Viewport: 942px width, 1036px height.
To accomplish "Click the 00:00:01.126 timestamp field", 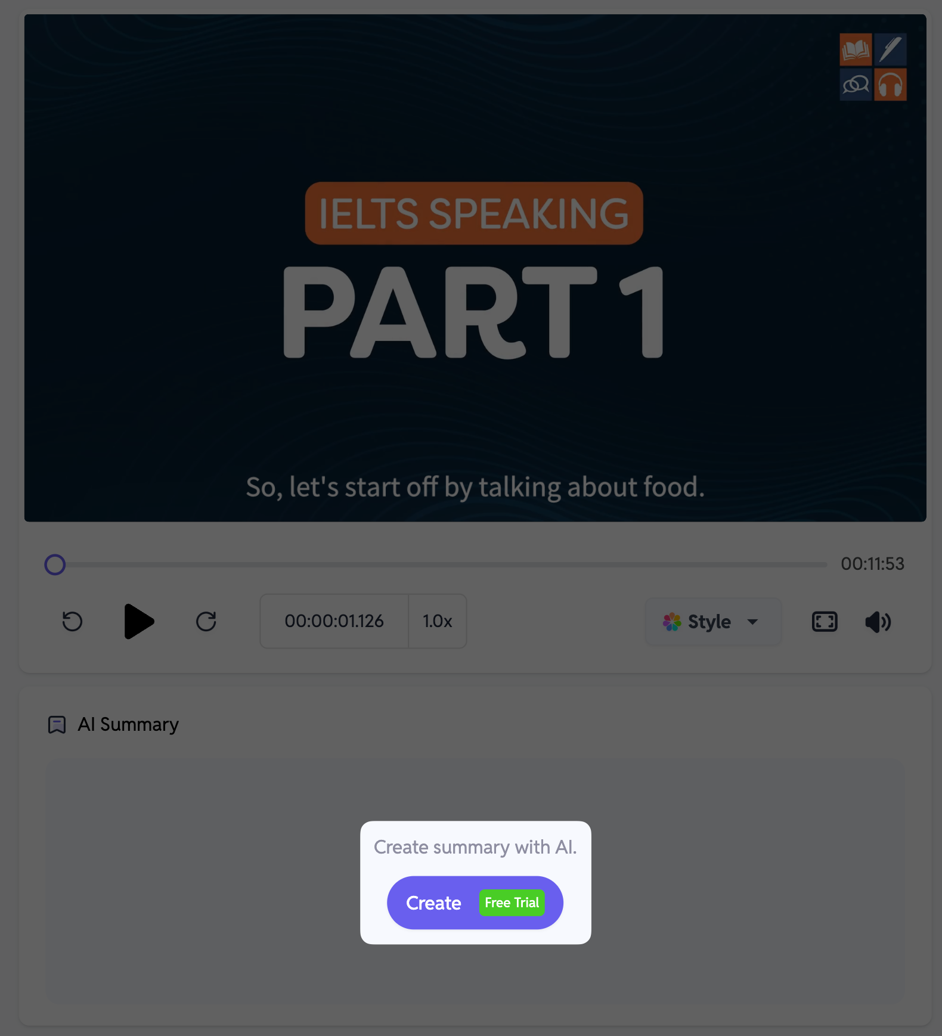I will pyautogui.click(x=334, y=621).
